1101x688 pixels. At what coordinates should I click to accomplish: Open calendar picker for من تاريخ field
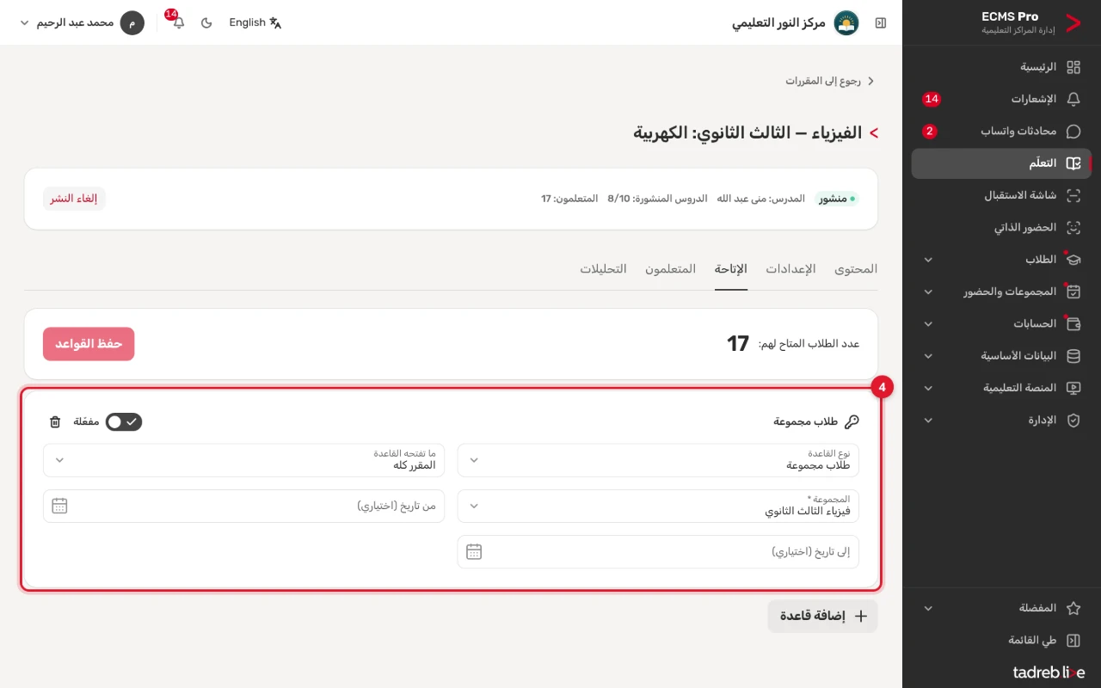(59, 506)
